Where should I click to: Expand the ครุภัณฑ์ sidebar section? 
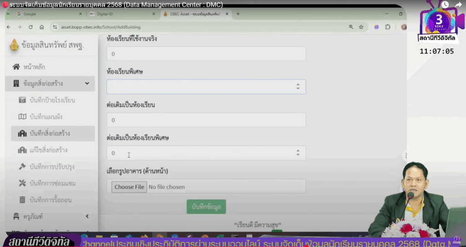[87, 217]
